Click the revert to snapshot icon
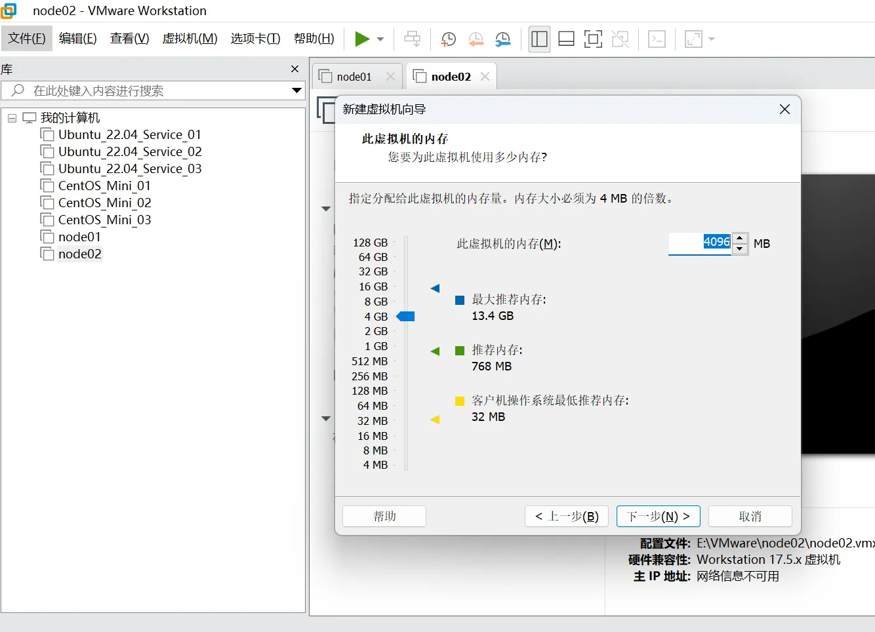Viewport: 875px width, 632px height. [476, 39]
